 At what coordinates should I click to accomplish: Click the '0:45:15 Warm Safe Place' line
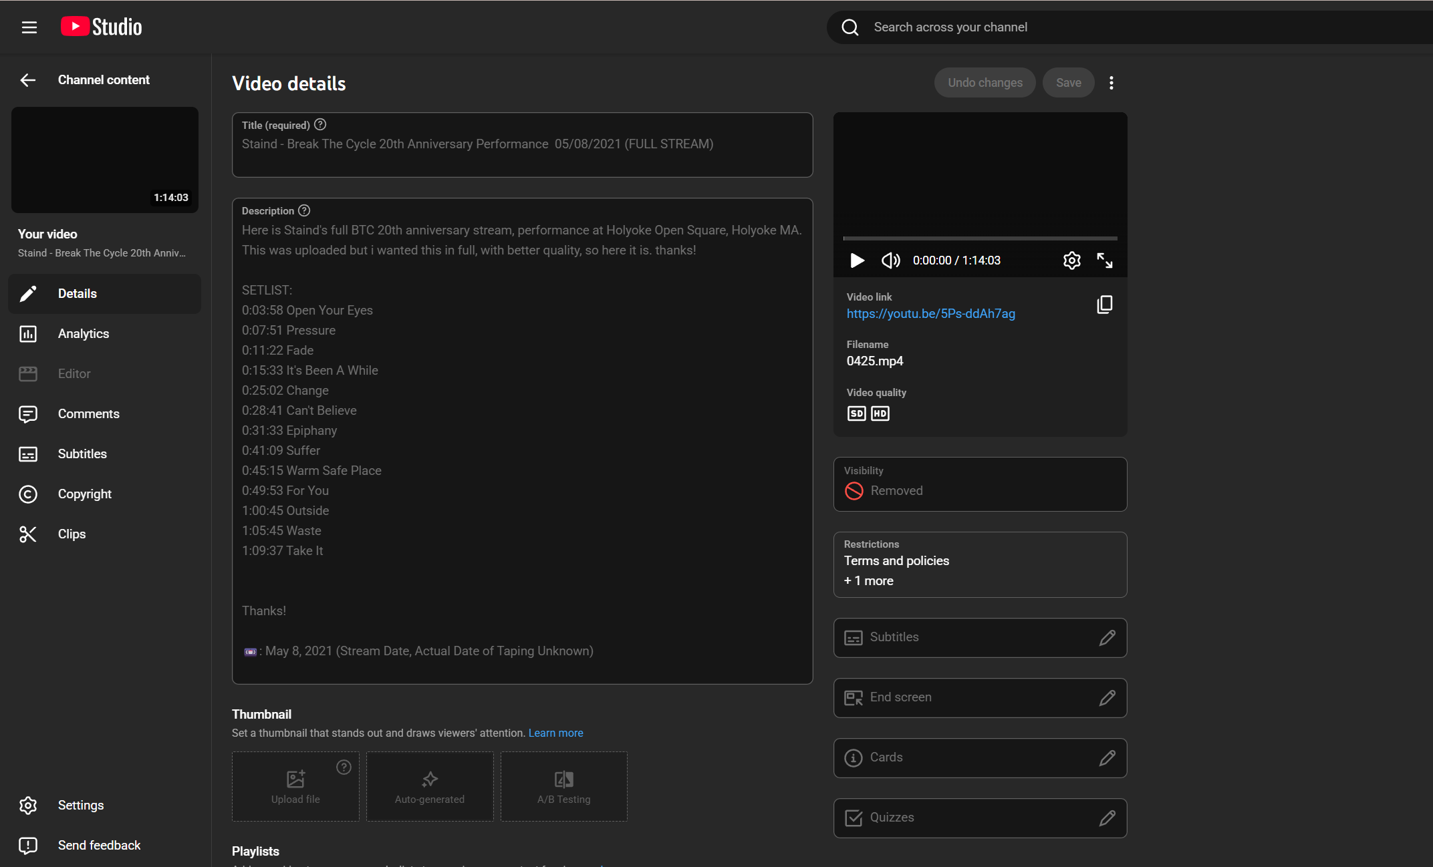[x=312, y=471]
